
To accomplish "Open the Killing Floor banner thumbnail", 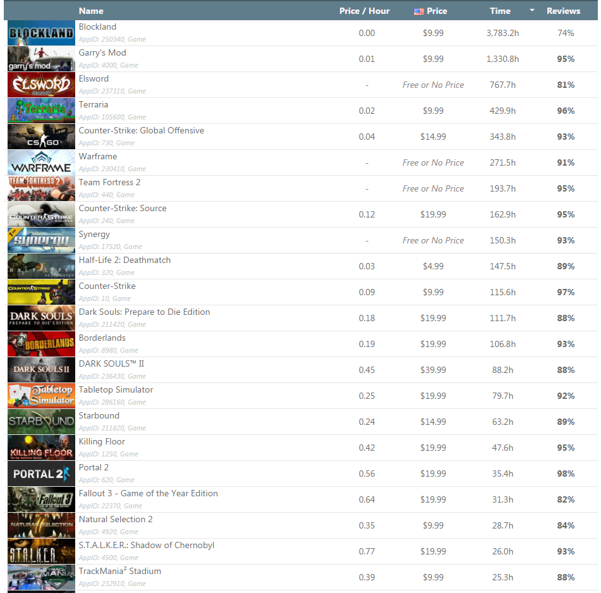I will coord(42,448).
